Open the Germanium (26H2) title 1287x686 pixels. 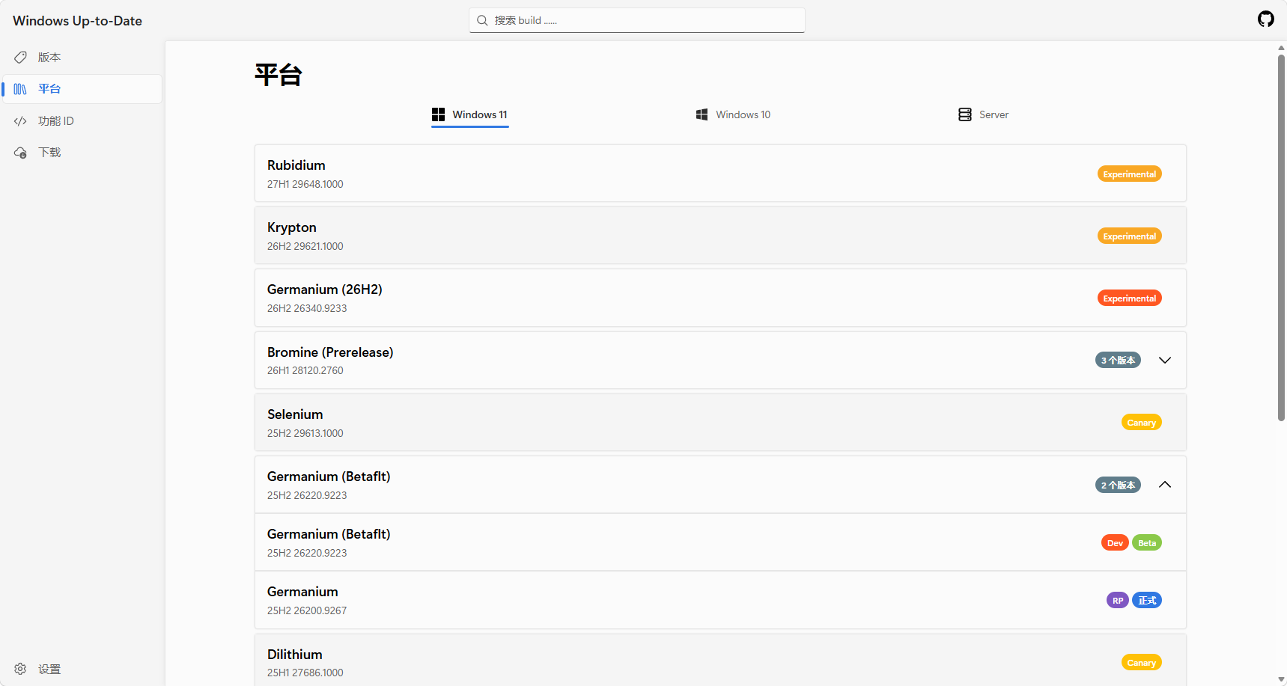click(325, 290)
